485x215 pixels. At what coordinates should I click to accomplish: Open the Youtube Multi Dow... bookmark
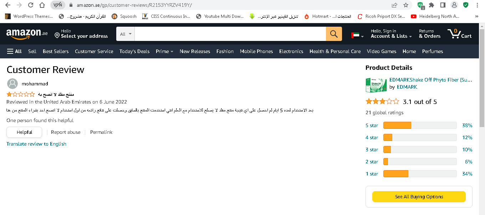tap(220, 16)
